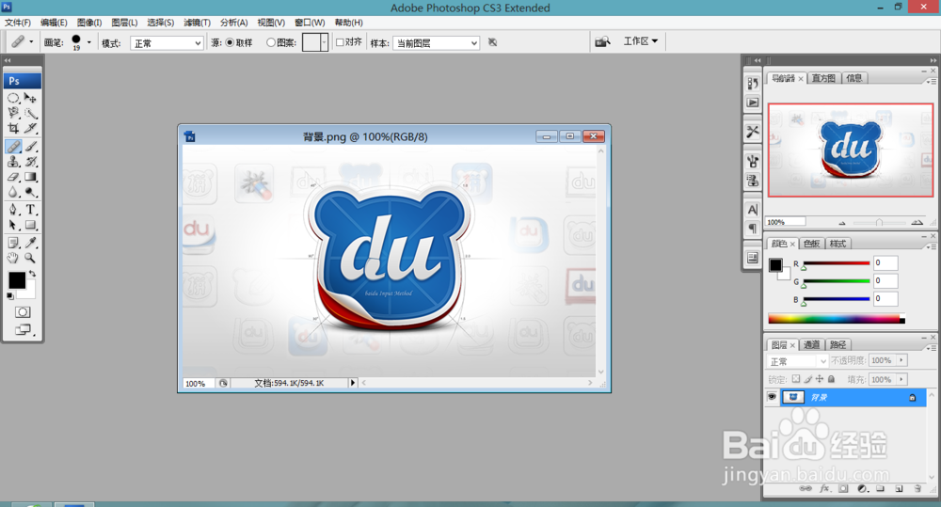The image size is (941, 507).
Task: Select the Gradient tool
Action: (30, 177)
